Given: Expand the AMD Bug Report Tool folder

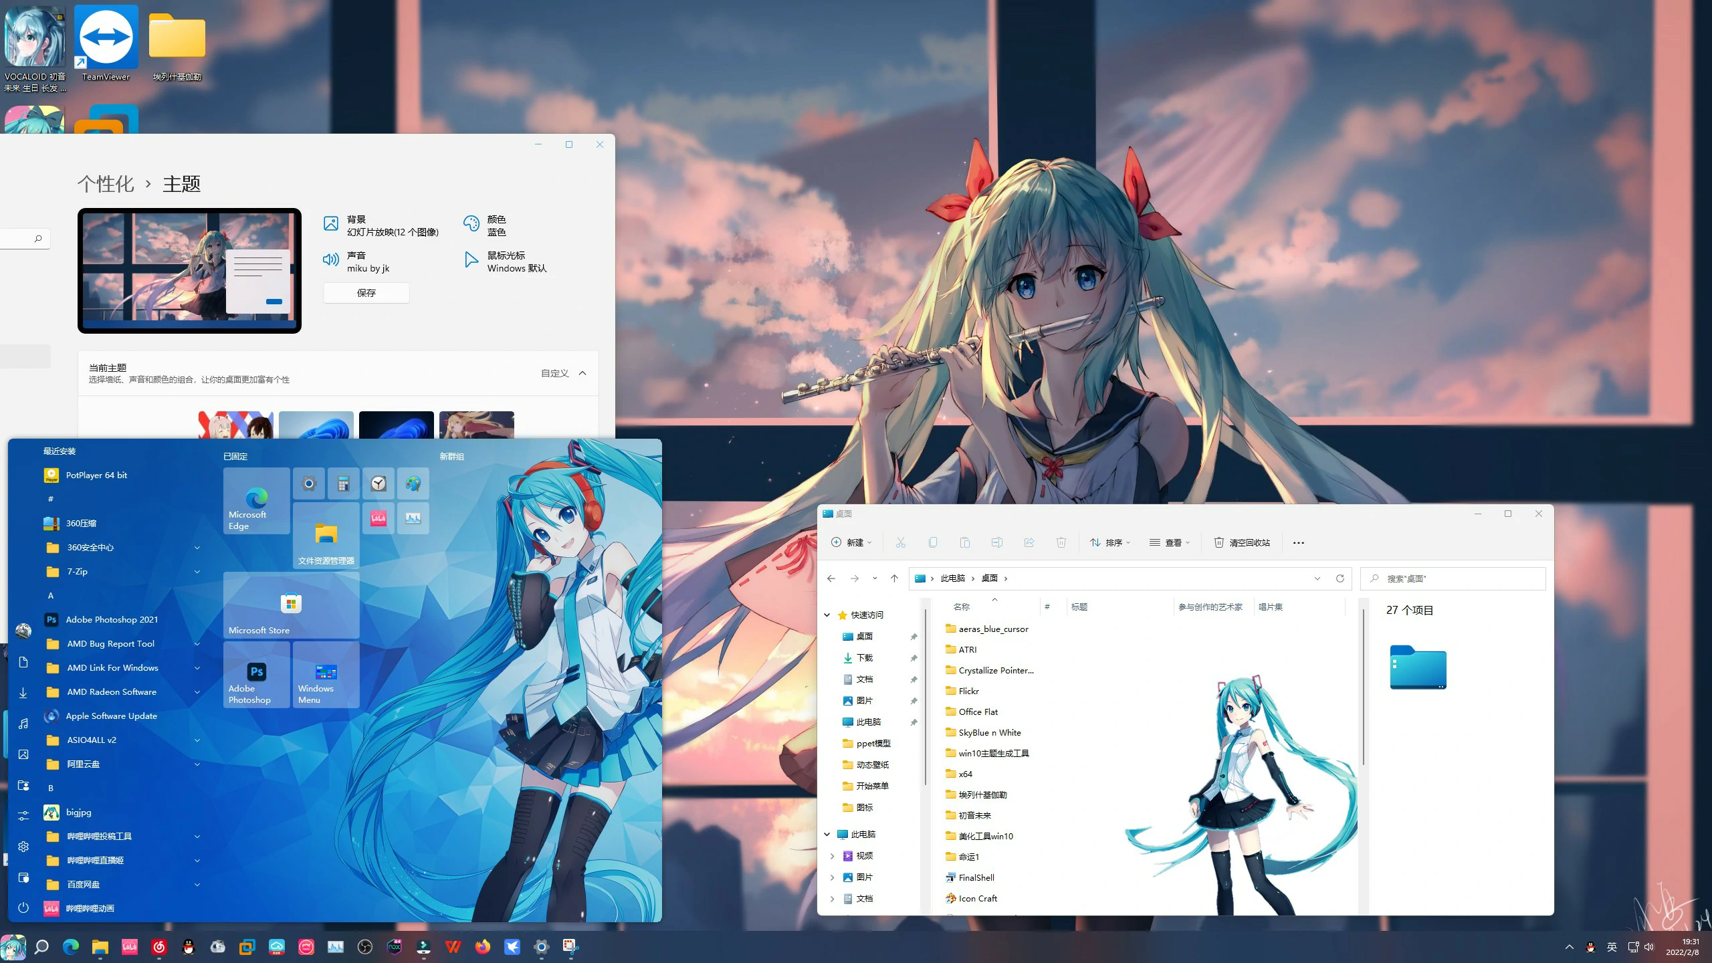Looking at the screenshot, I should click(x=110, y=643).
